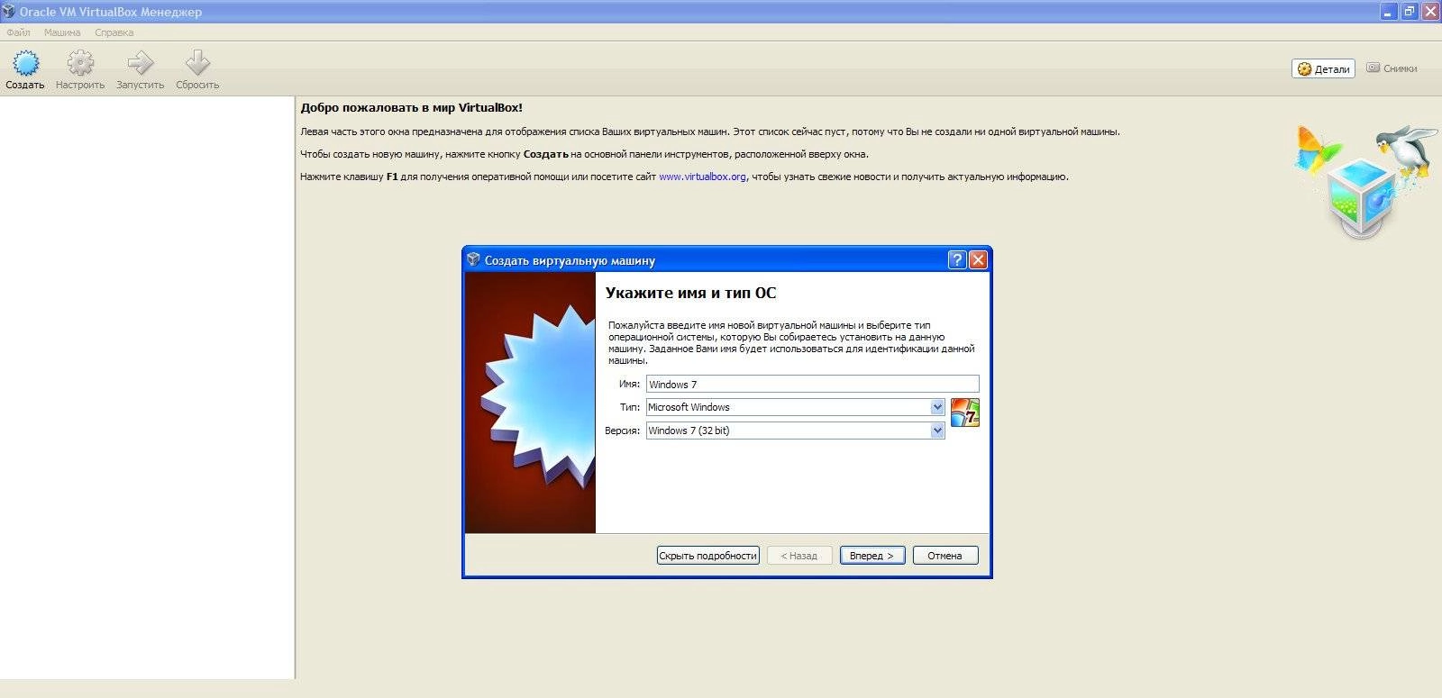
Task: Open the Детали (Details) view button
Action: pyautogui.click(x=1323, y=68)
